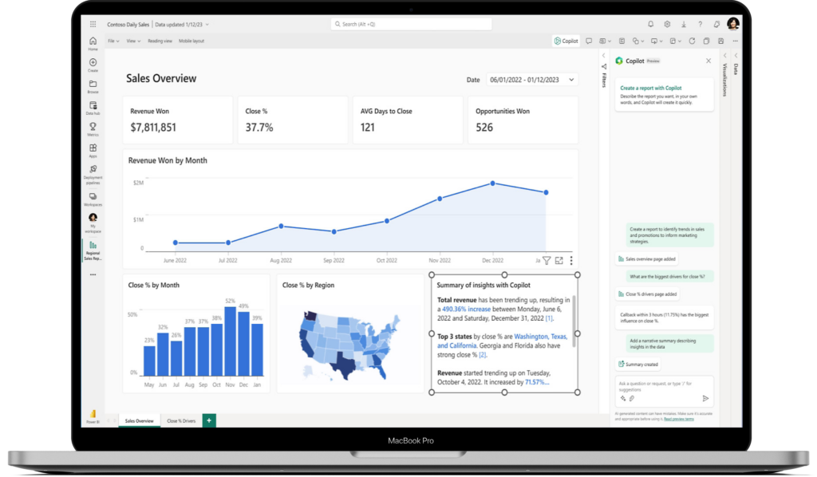Click the 490.36% increase link
Viewport: 817px width, 477px height.
466,309
